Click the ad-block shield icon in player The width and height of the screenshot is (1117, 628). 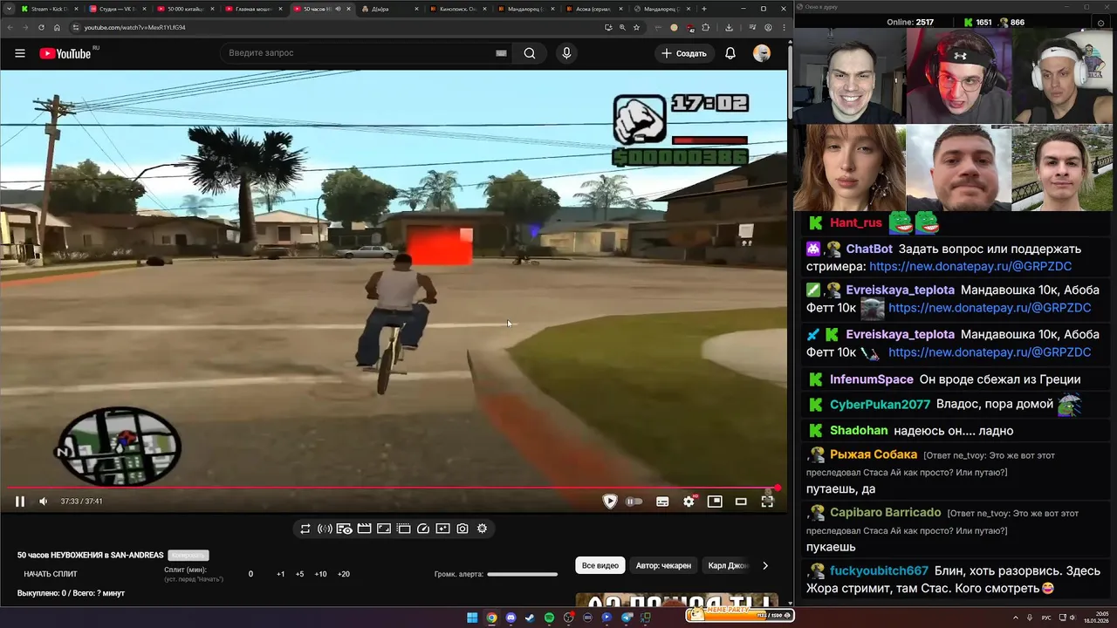point(610,502)
